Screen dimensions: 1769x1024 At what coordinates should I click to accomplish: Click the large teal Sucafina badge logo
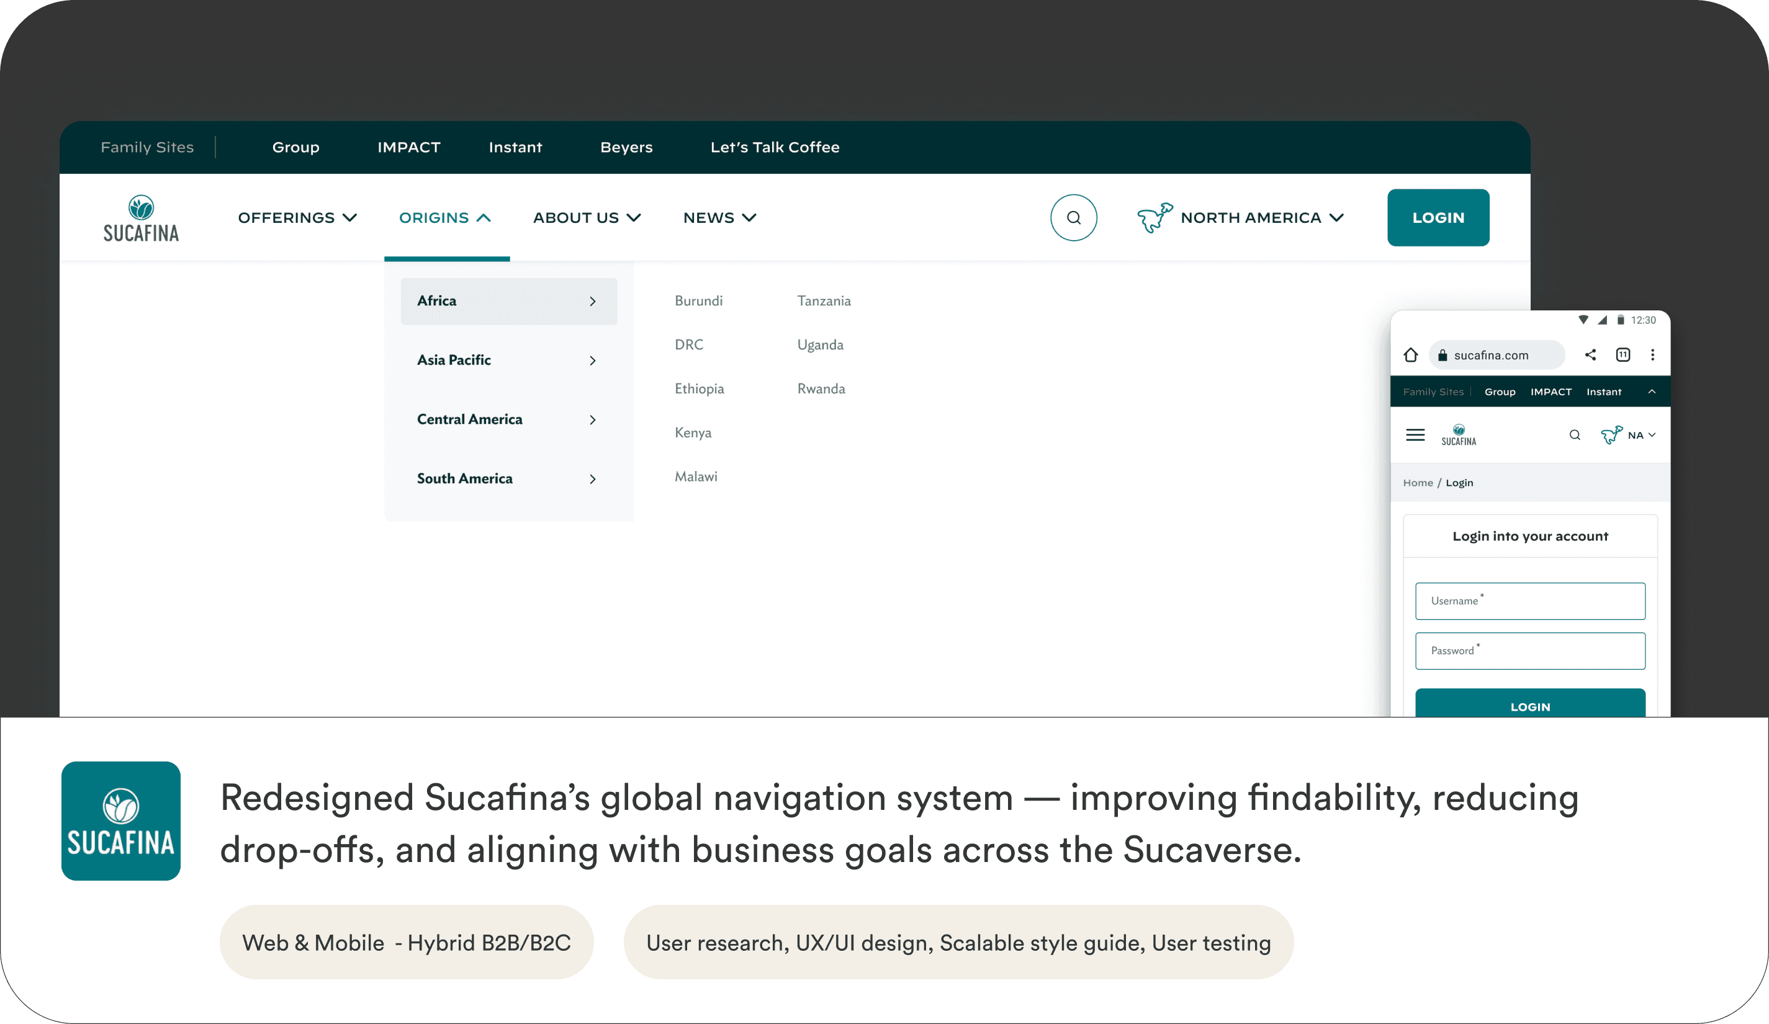click(121, 821)
